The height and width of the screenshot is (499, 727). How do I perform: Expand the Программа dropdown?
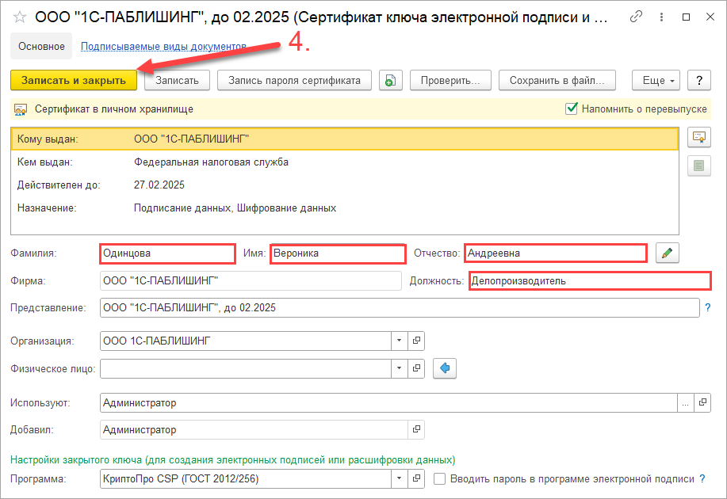point(399,478)
